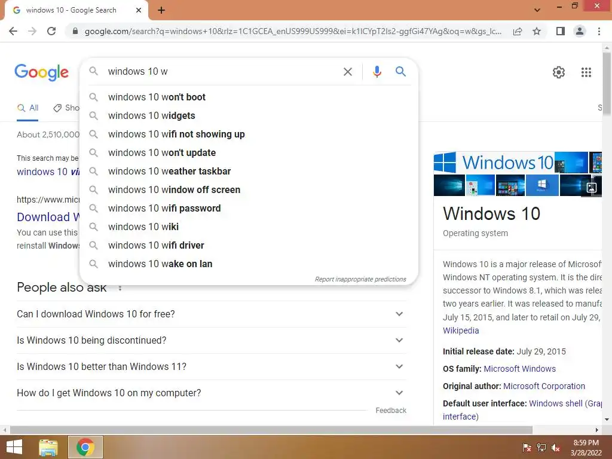
Task: Open the Microsoft Windows OS family link
Action: [x=519, y=369]
